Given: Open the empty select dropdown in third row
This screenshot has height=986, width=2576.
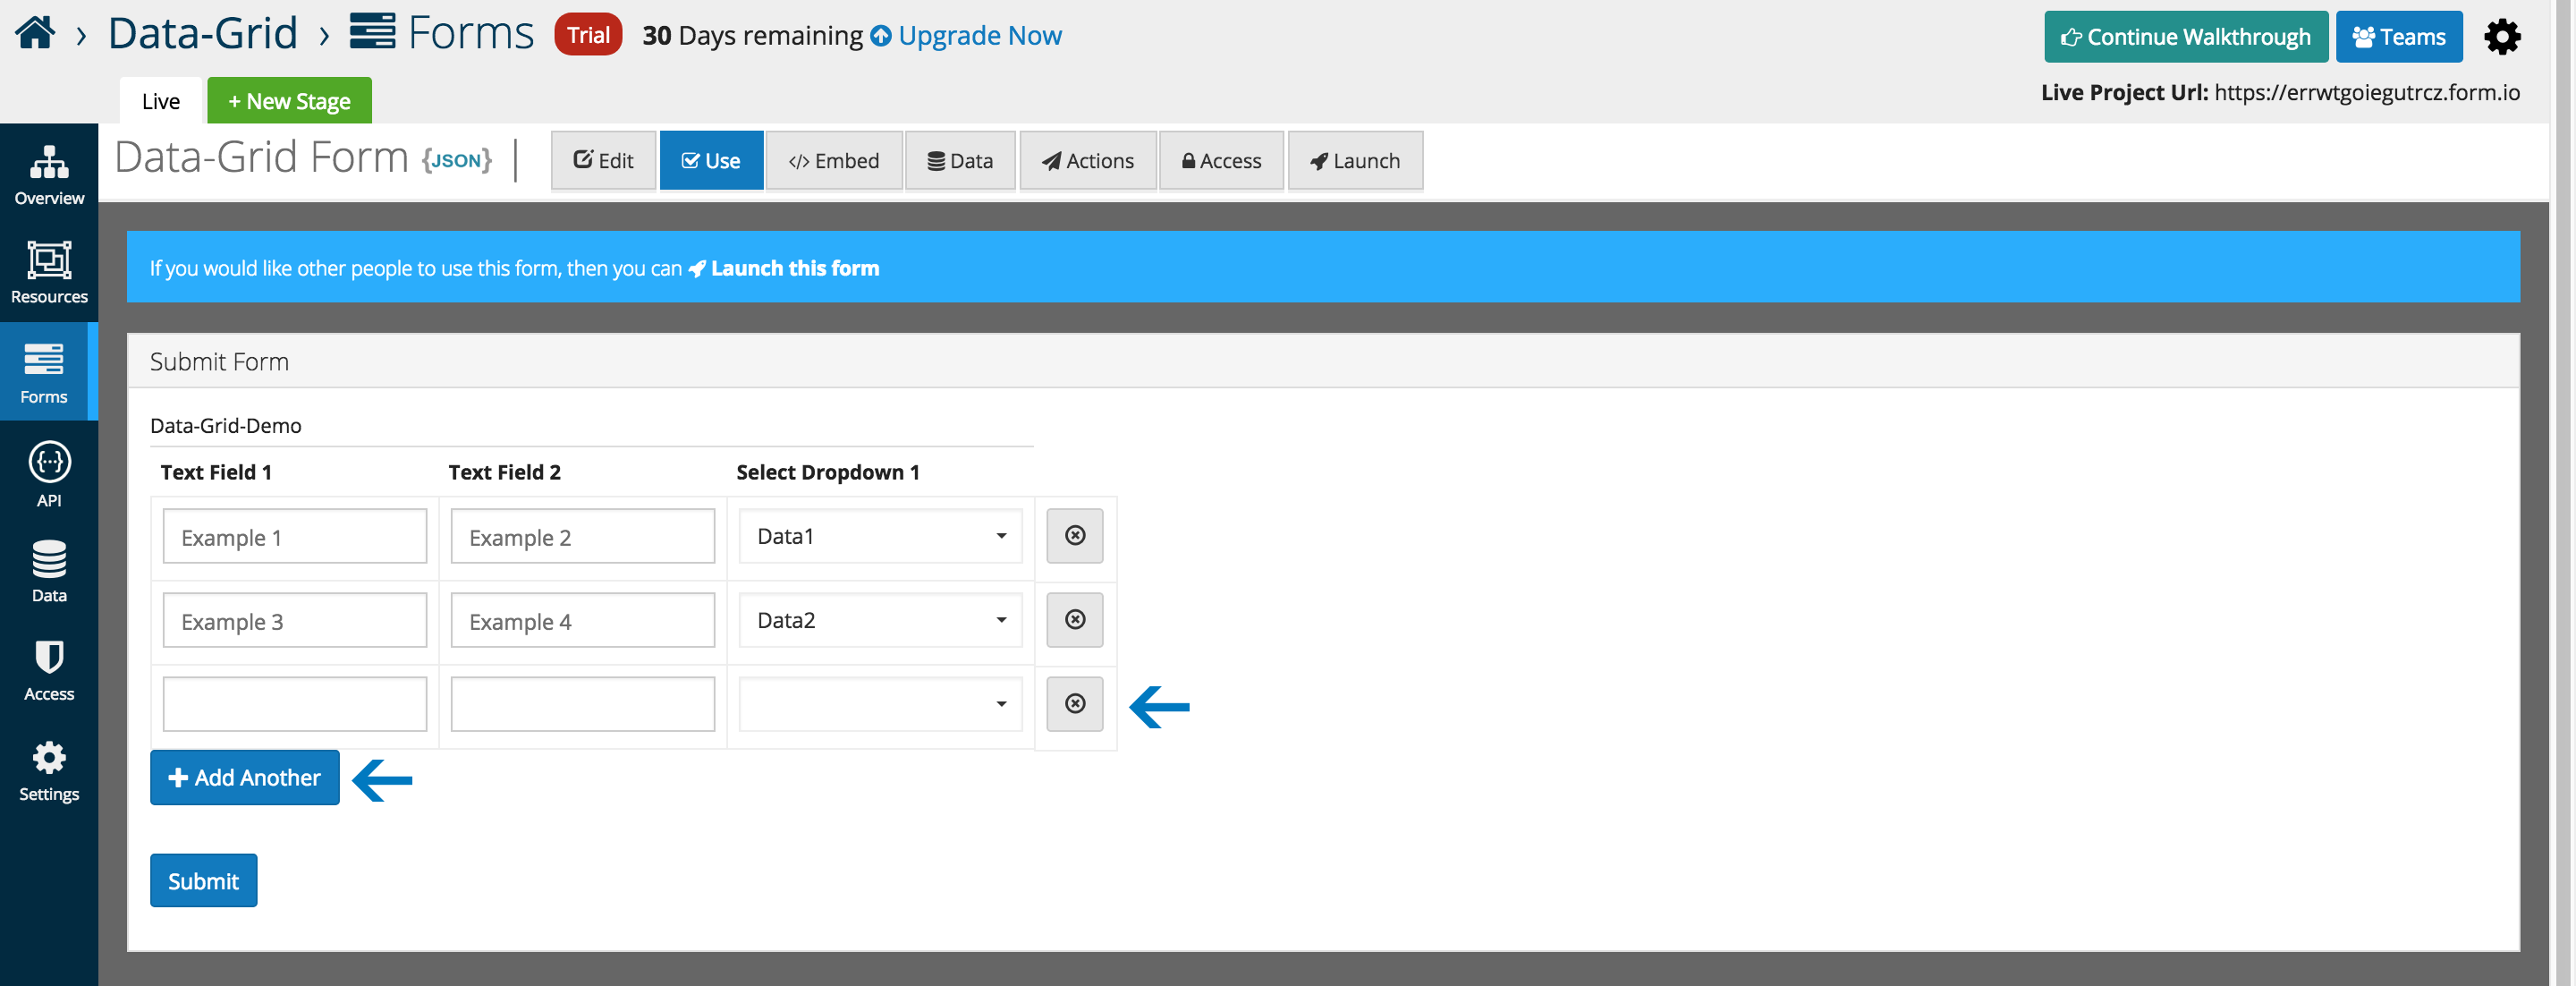Looking at the screenshot, I should point(880,704).
